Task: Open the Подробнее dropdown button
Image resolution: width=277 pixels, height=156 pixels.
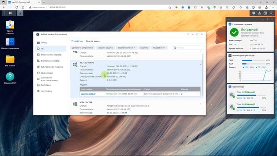Action: coord(159,48)
